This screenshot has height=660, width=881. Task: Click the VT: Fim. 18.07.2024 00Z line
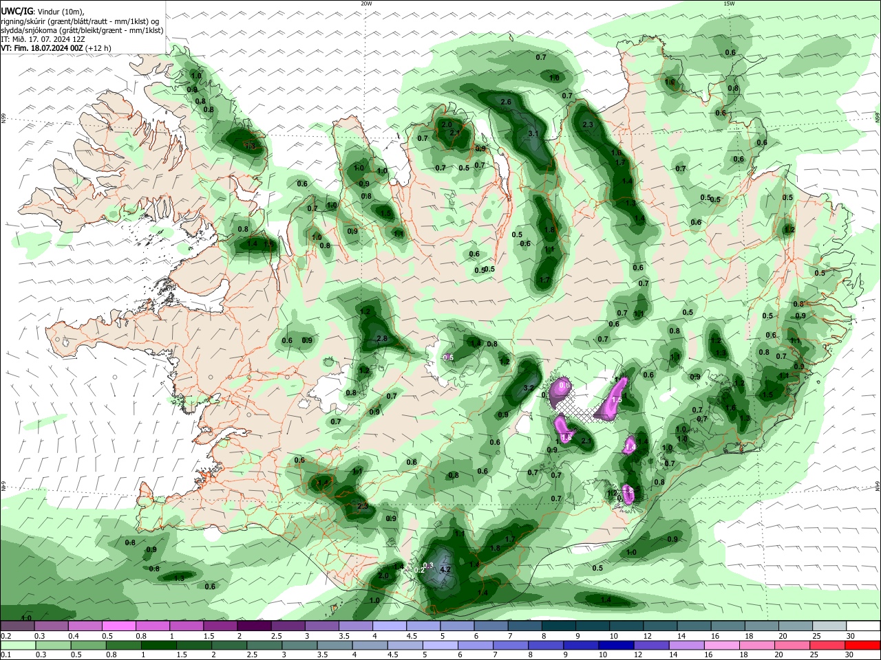coord(56,48)
